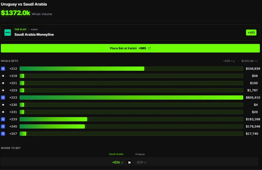The width and height of the screenshot is (262, 170).
Task: Click the black source icon in the +219 row
Action: tap(3, 76)
